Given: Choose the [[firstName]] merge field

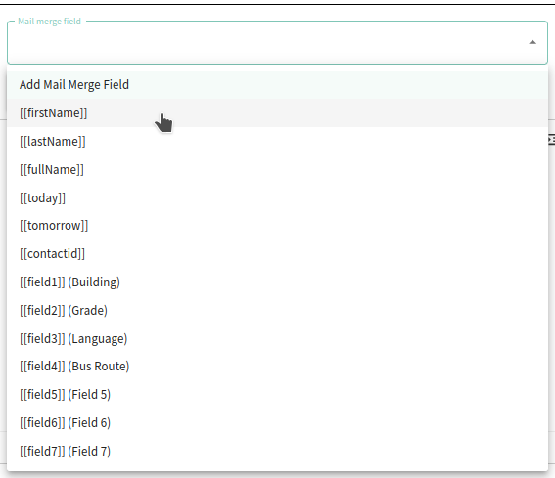Looking at the screenshot, I should coord(277,113).
